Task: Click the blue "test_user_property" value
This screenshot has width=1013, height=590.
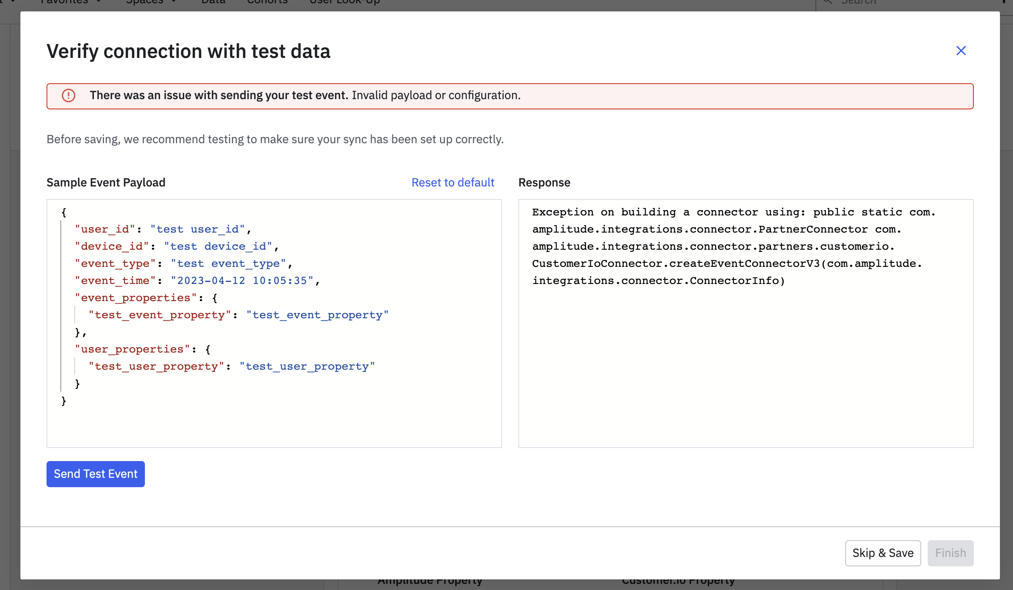Action: click(x=307, y=366)
